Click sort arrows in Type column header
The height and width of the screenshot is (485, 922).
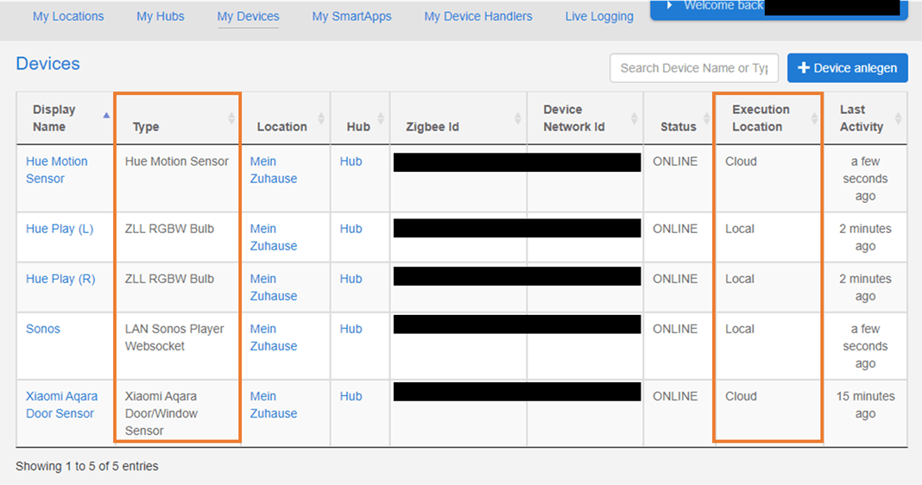point(231,118)
